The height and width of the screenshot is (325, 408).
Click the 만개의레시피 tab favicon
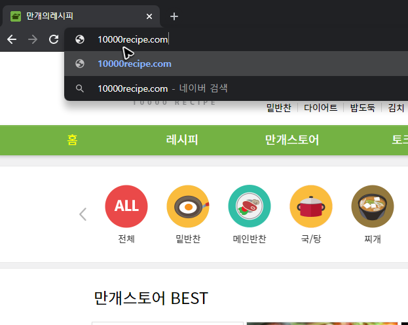(x=16, y=16)
